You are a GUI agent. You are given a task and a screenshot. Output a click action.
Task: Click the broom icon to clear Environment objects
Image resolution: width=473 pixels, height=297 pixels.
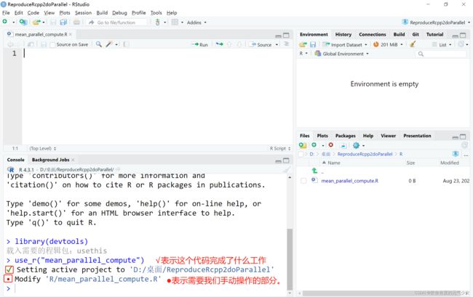[x=413, y=44]
